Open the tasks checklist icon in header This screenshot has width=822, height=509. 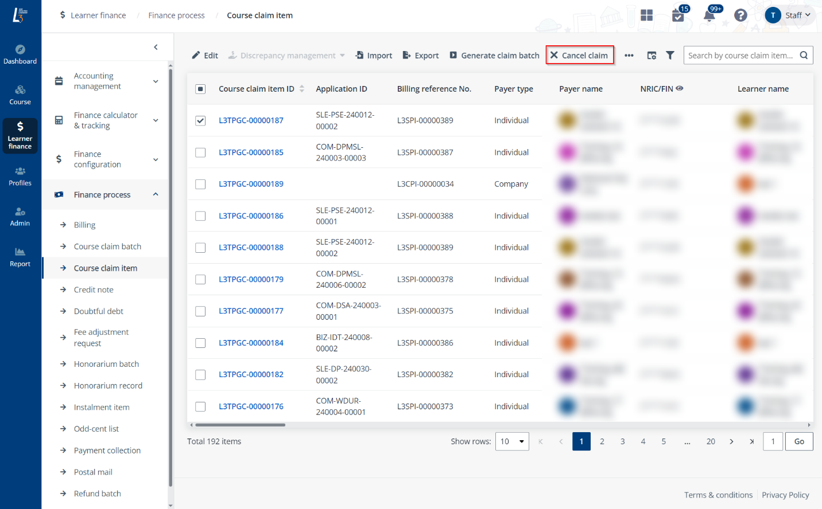(x=678, y=15)
